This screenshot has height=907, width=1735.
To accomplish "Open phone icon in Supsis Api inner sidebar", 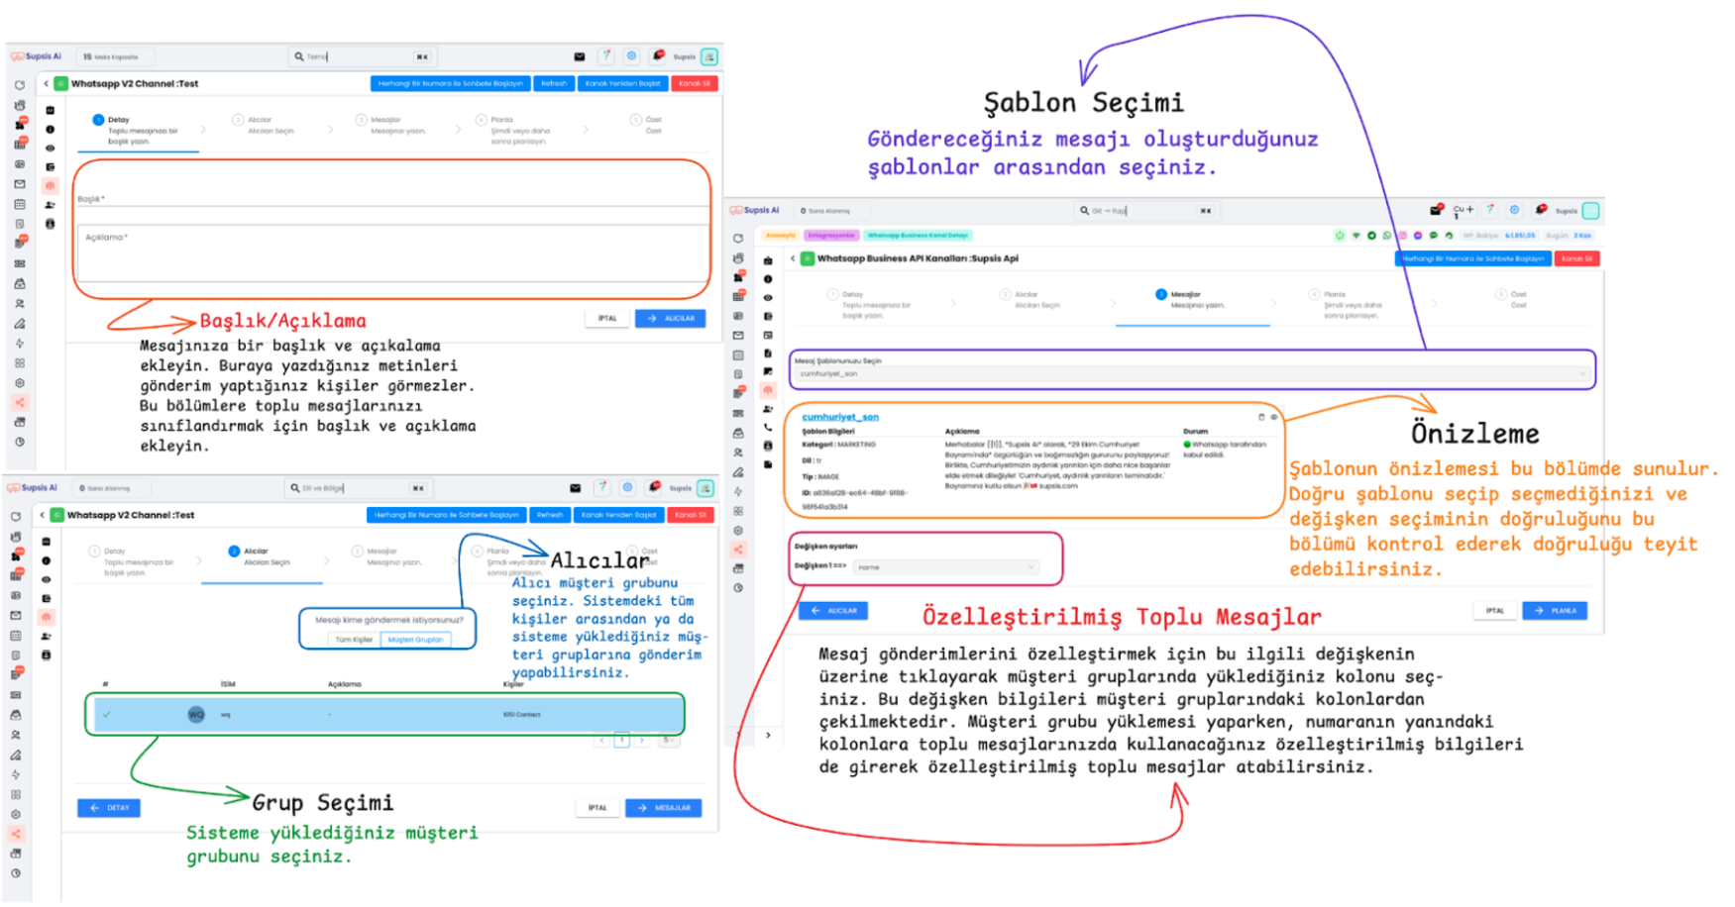I will click(768, 428).
